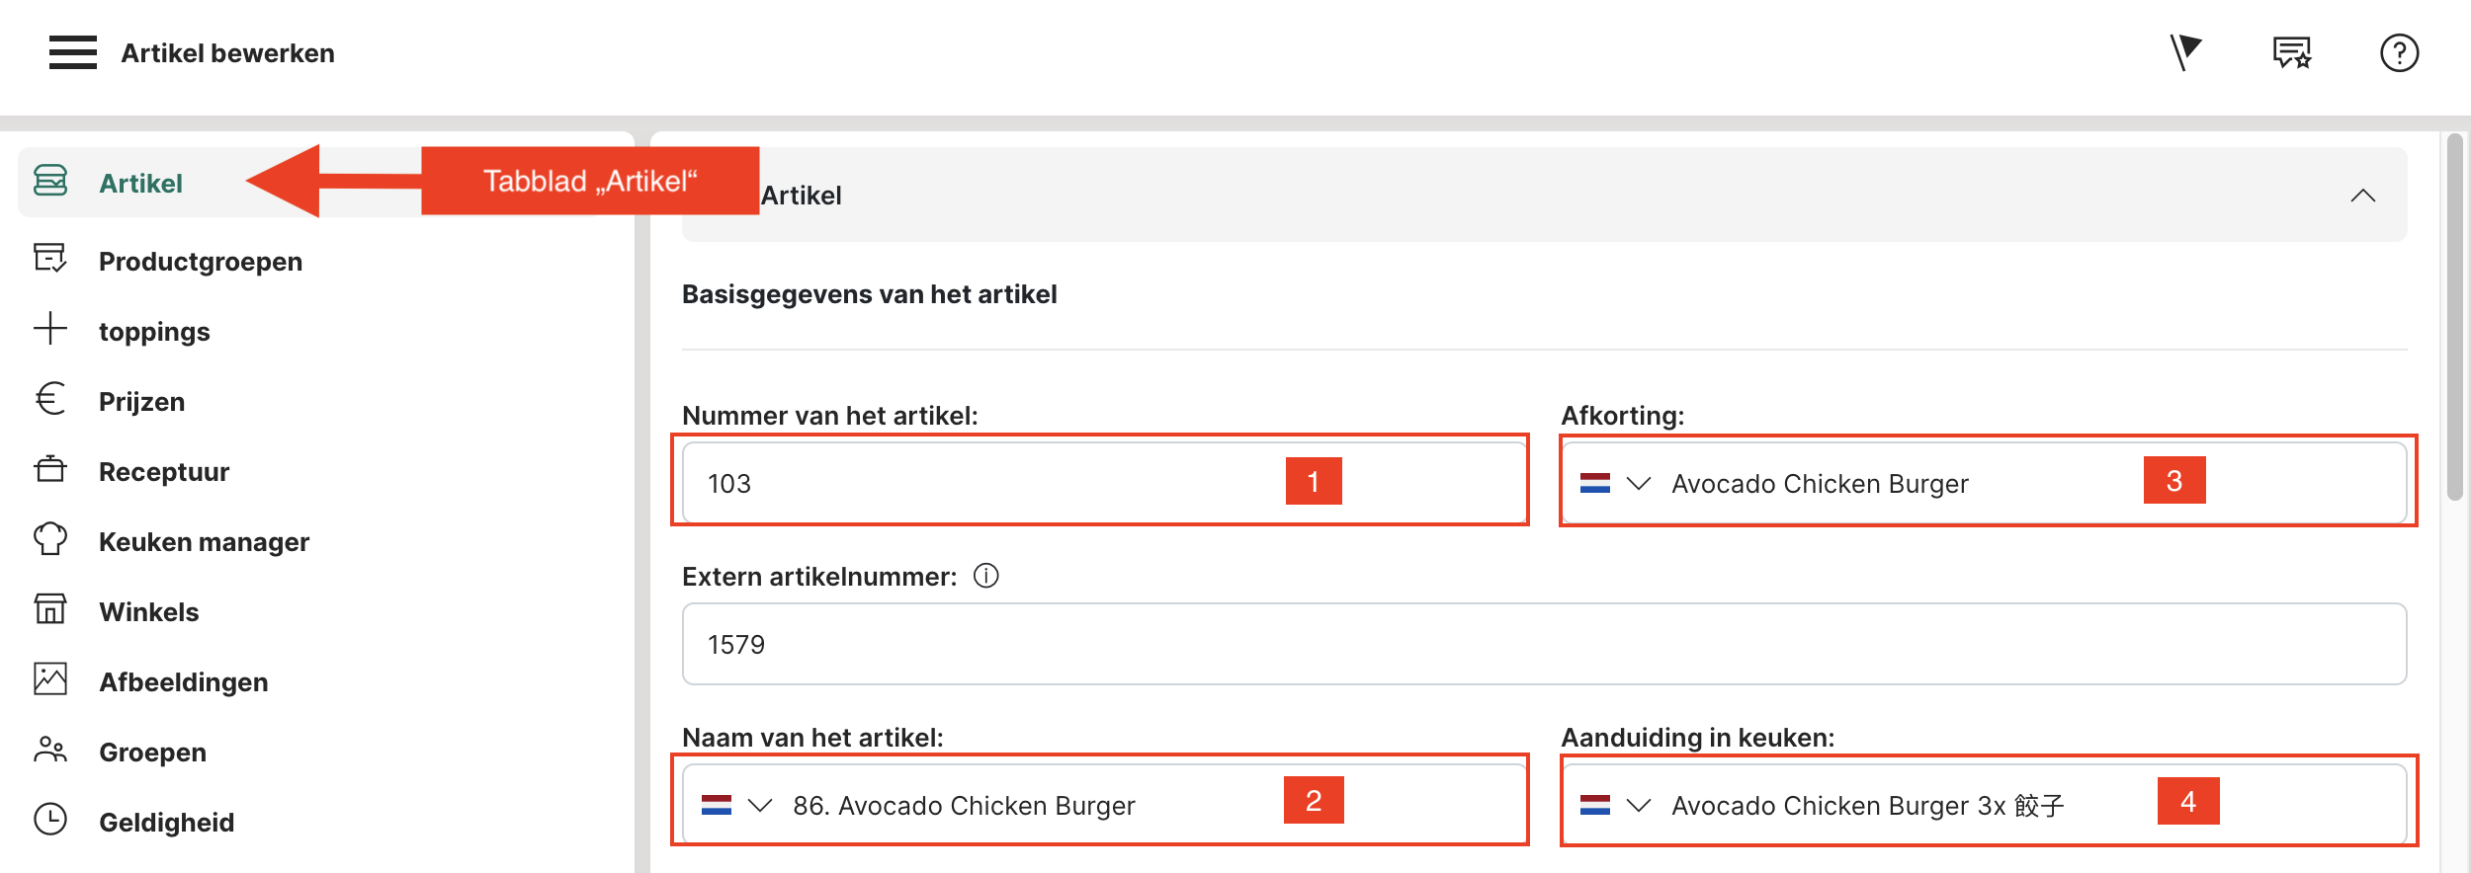2471x873 pixels.
Task: Click the Keuken manager chef hat icon
Action: click(x=50, y=540)
